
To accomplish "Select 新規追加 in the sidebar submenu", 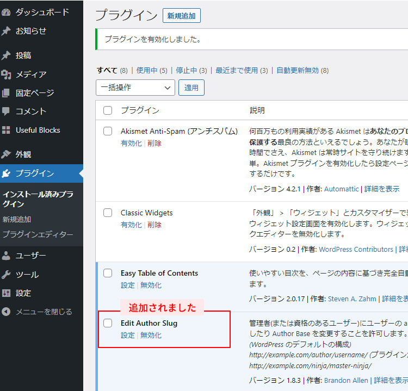I will [x=17, y=219].
